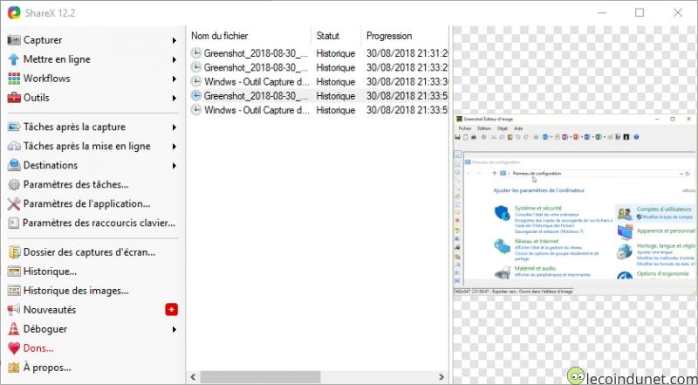Image resolution: width=698 pixels, height=385 pixels.
Task: Click the Dons donation link
Action: [92, 348]
